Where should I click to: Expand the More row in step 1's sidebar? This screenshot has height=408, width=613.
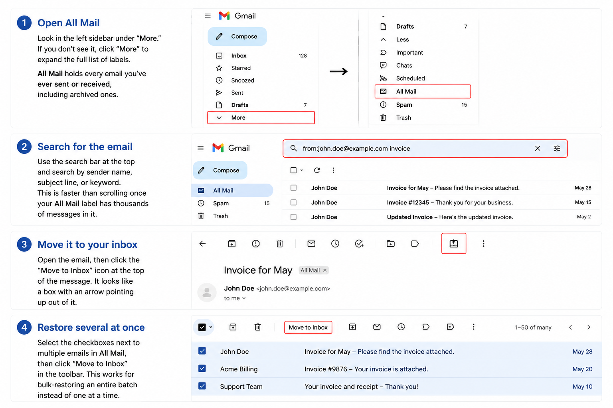point(261,118)
